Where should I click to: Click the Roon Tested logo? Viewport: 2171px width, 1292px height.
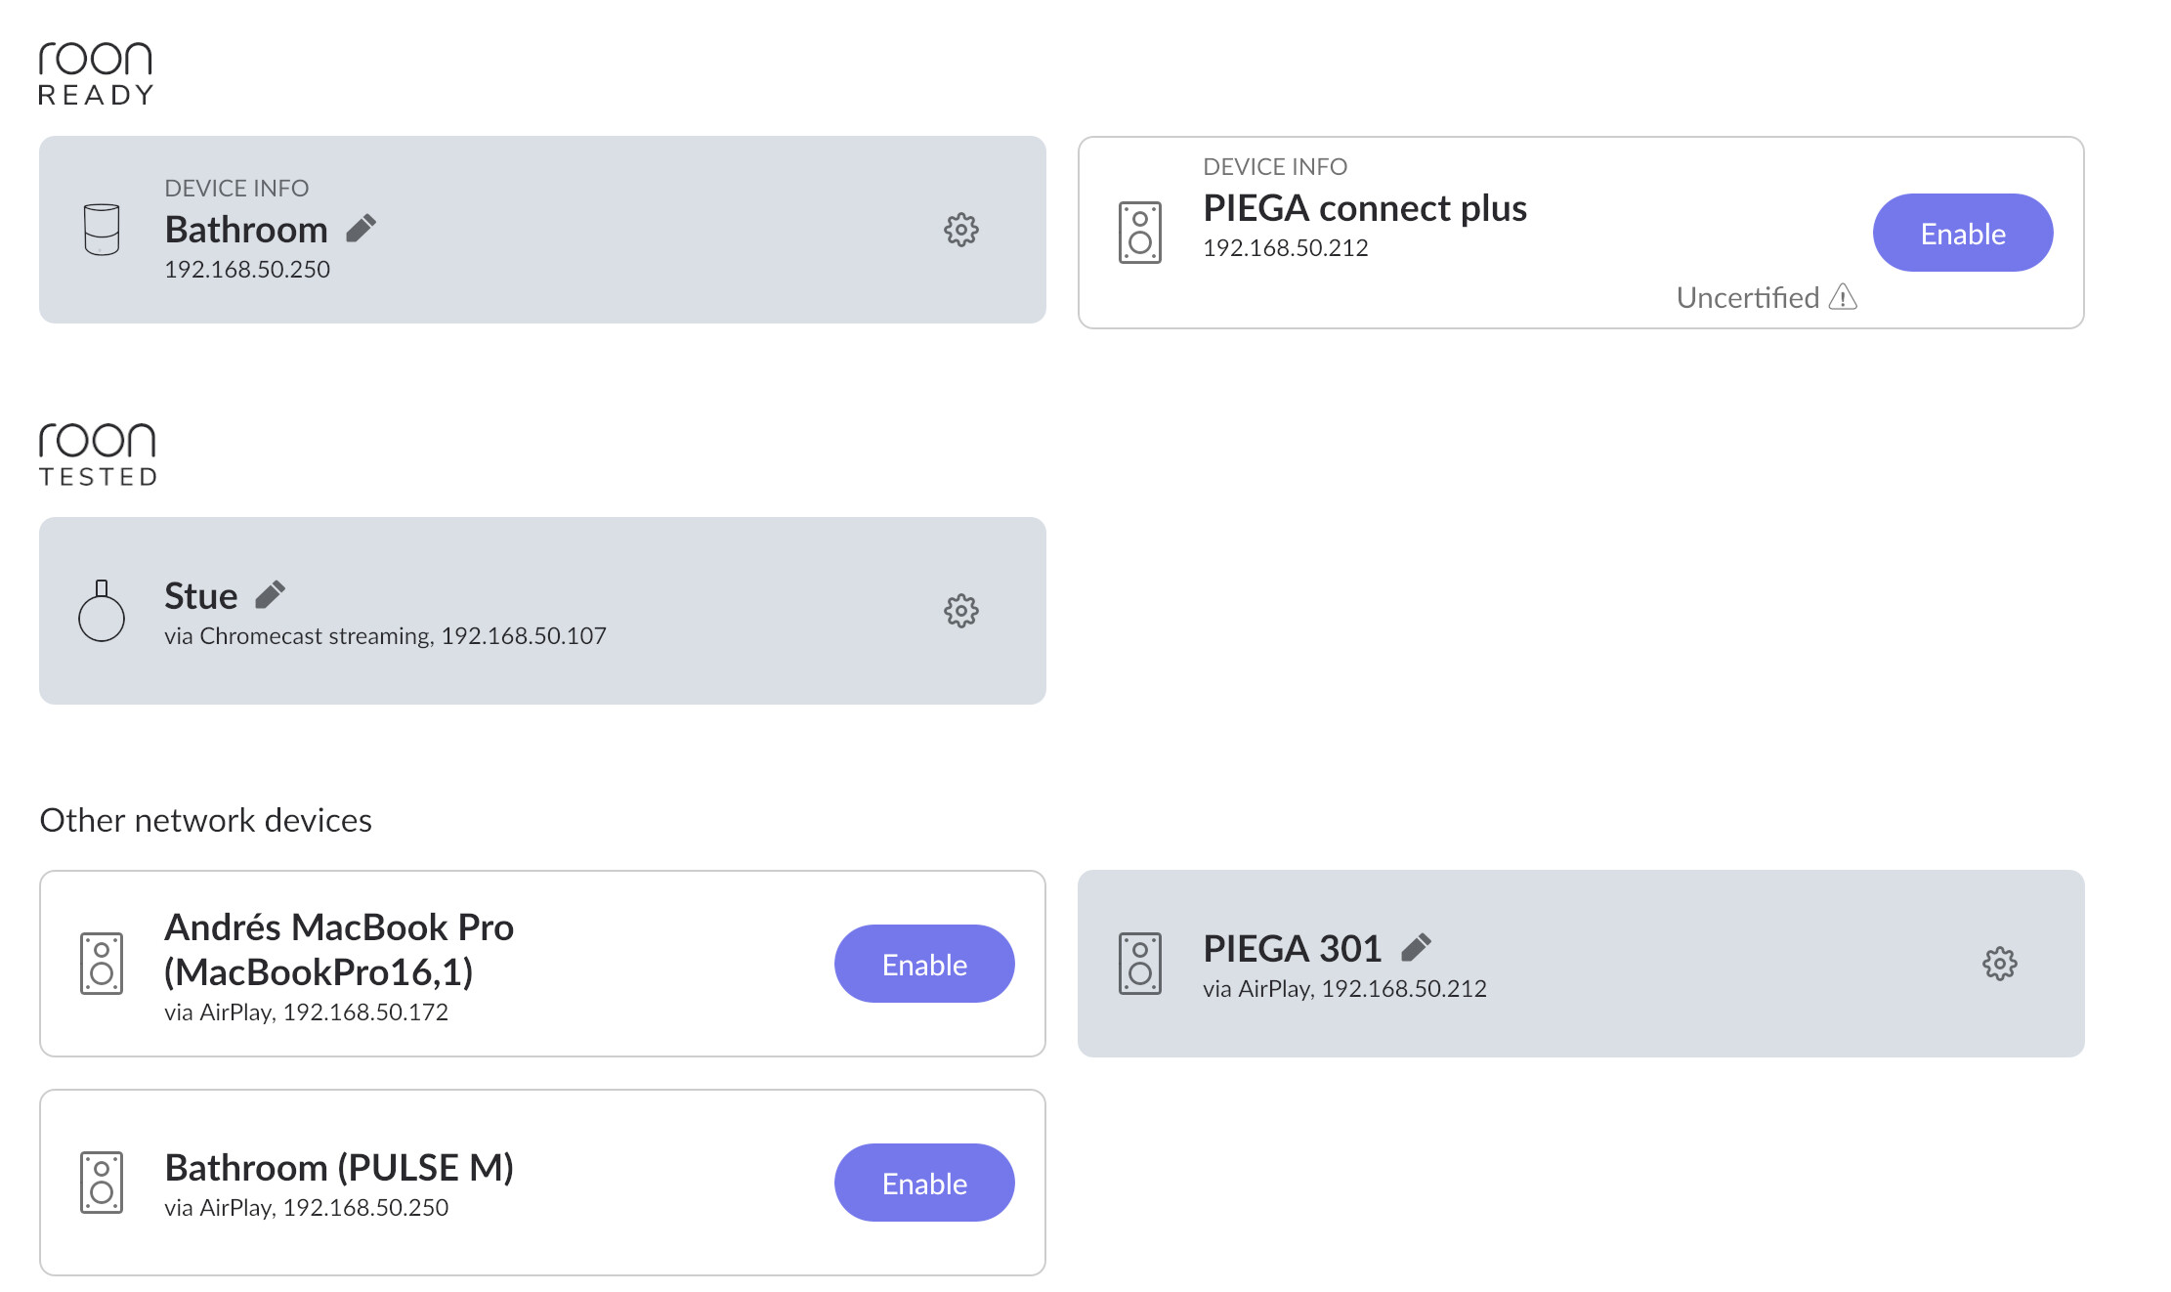(98, 454)
